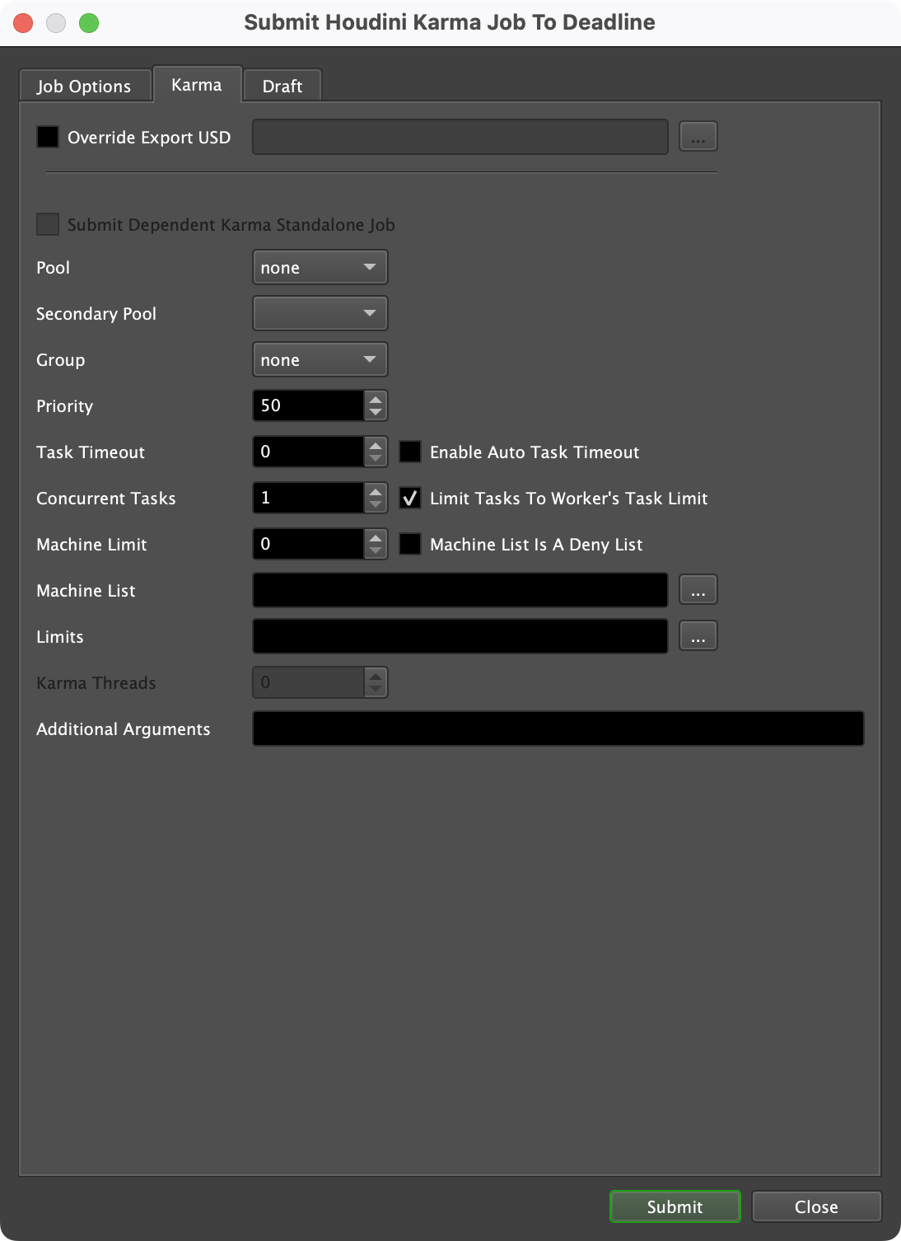This screenshot has width=901, height=1241.
Task: Close the submission dialog with the Close button
Action: 816,1206
